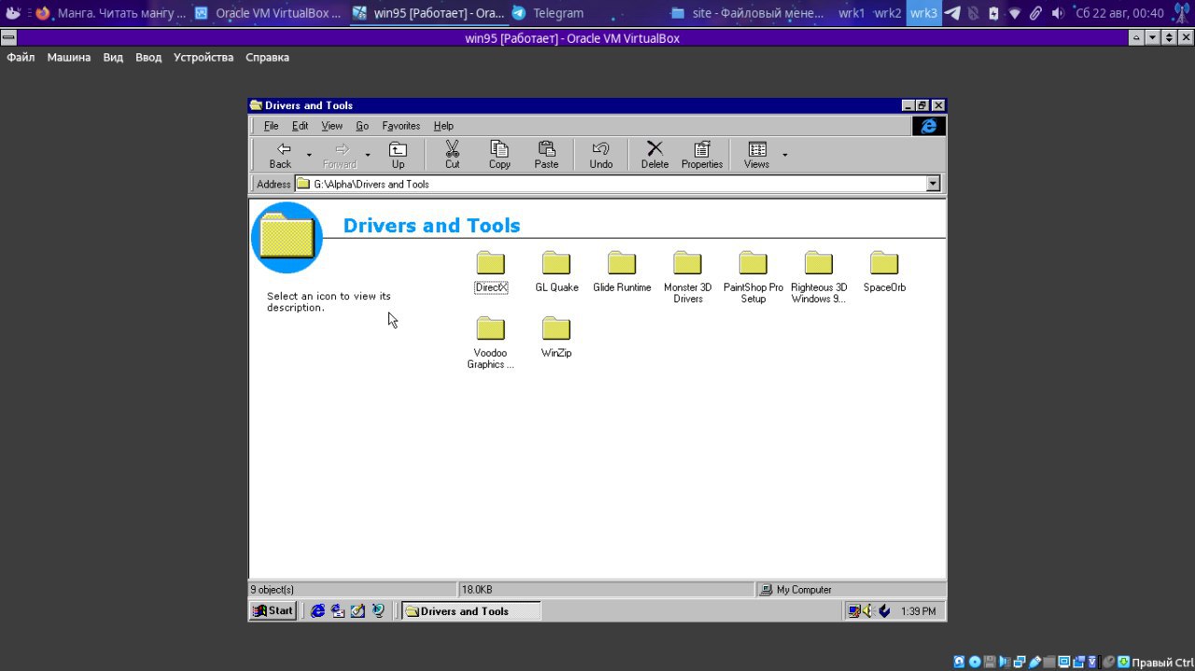The height and width of the screenshot is (671, 1195).
Task: Click VirtualBox USB status icon
Action: [x=1034, y=662]
